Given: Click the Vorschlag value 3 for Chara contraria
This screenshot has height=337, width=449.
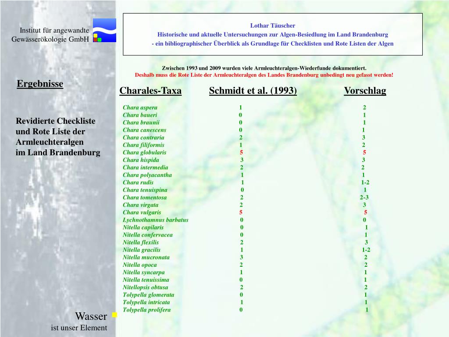Looking at the screenshot, I should point(363,137).
